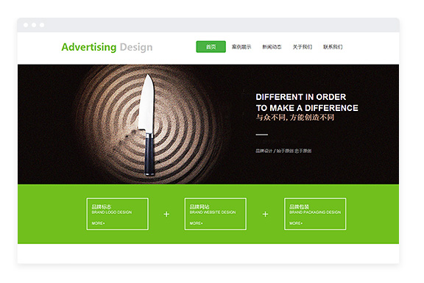Click the plus icon between website and packaging boxes
424x283 pixels.
265,214
